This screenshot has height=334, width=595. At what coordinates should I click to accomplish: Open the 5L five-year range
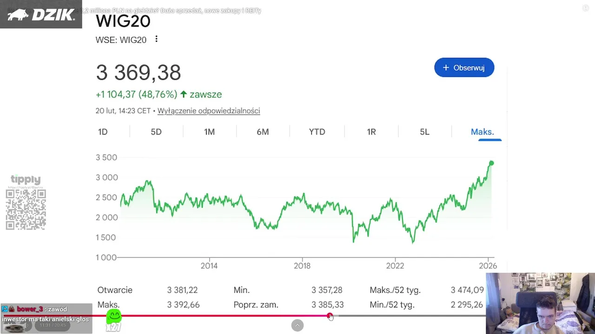[x=424, y=132]
